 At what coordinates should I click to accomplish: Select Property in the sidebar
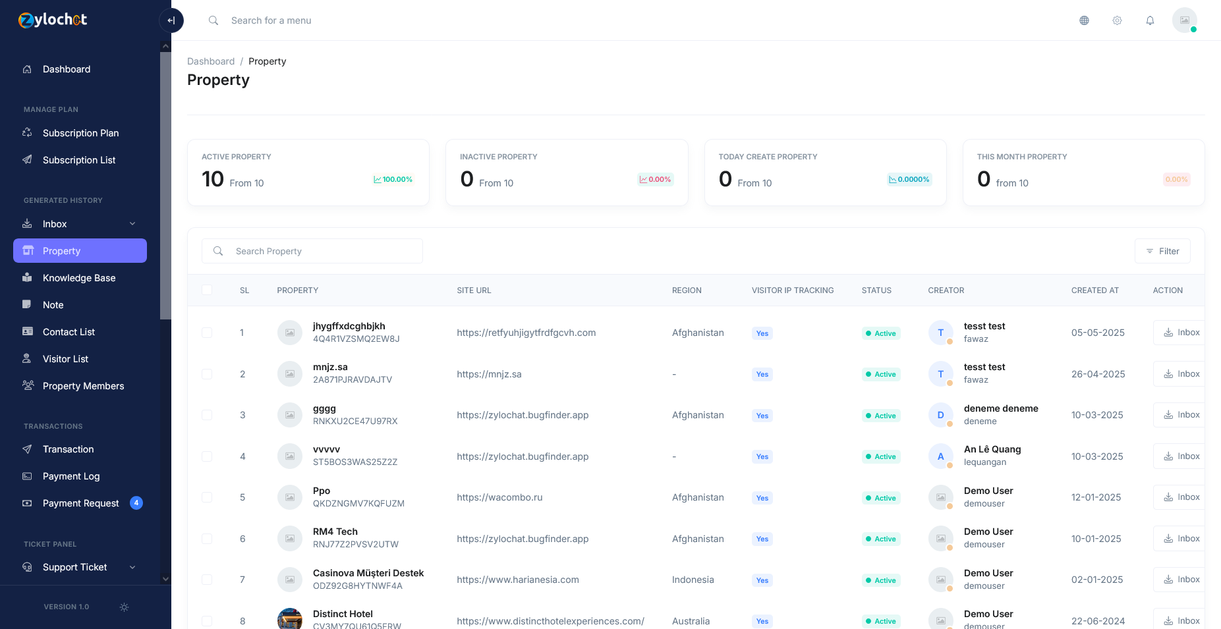(x=80, y=251)
